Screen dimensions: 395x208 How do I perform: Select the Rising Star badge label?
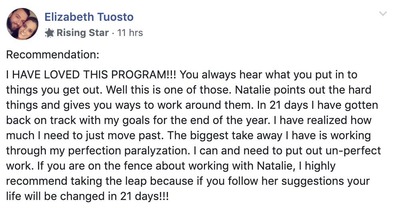point(82,33)
